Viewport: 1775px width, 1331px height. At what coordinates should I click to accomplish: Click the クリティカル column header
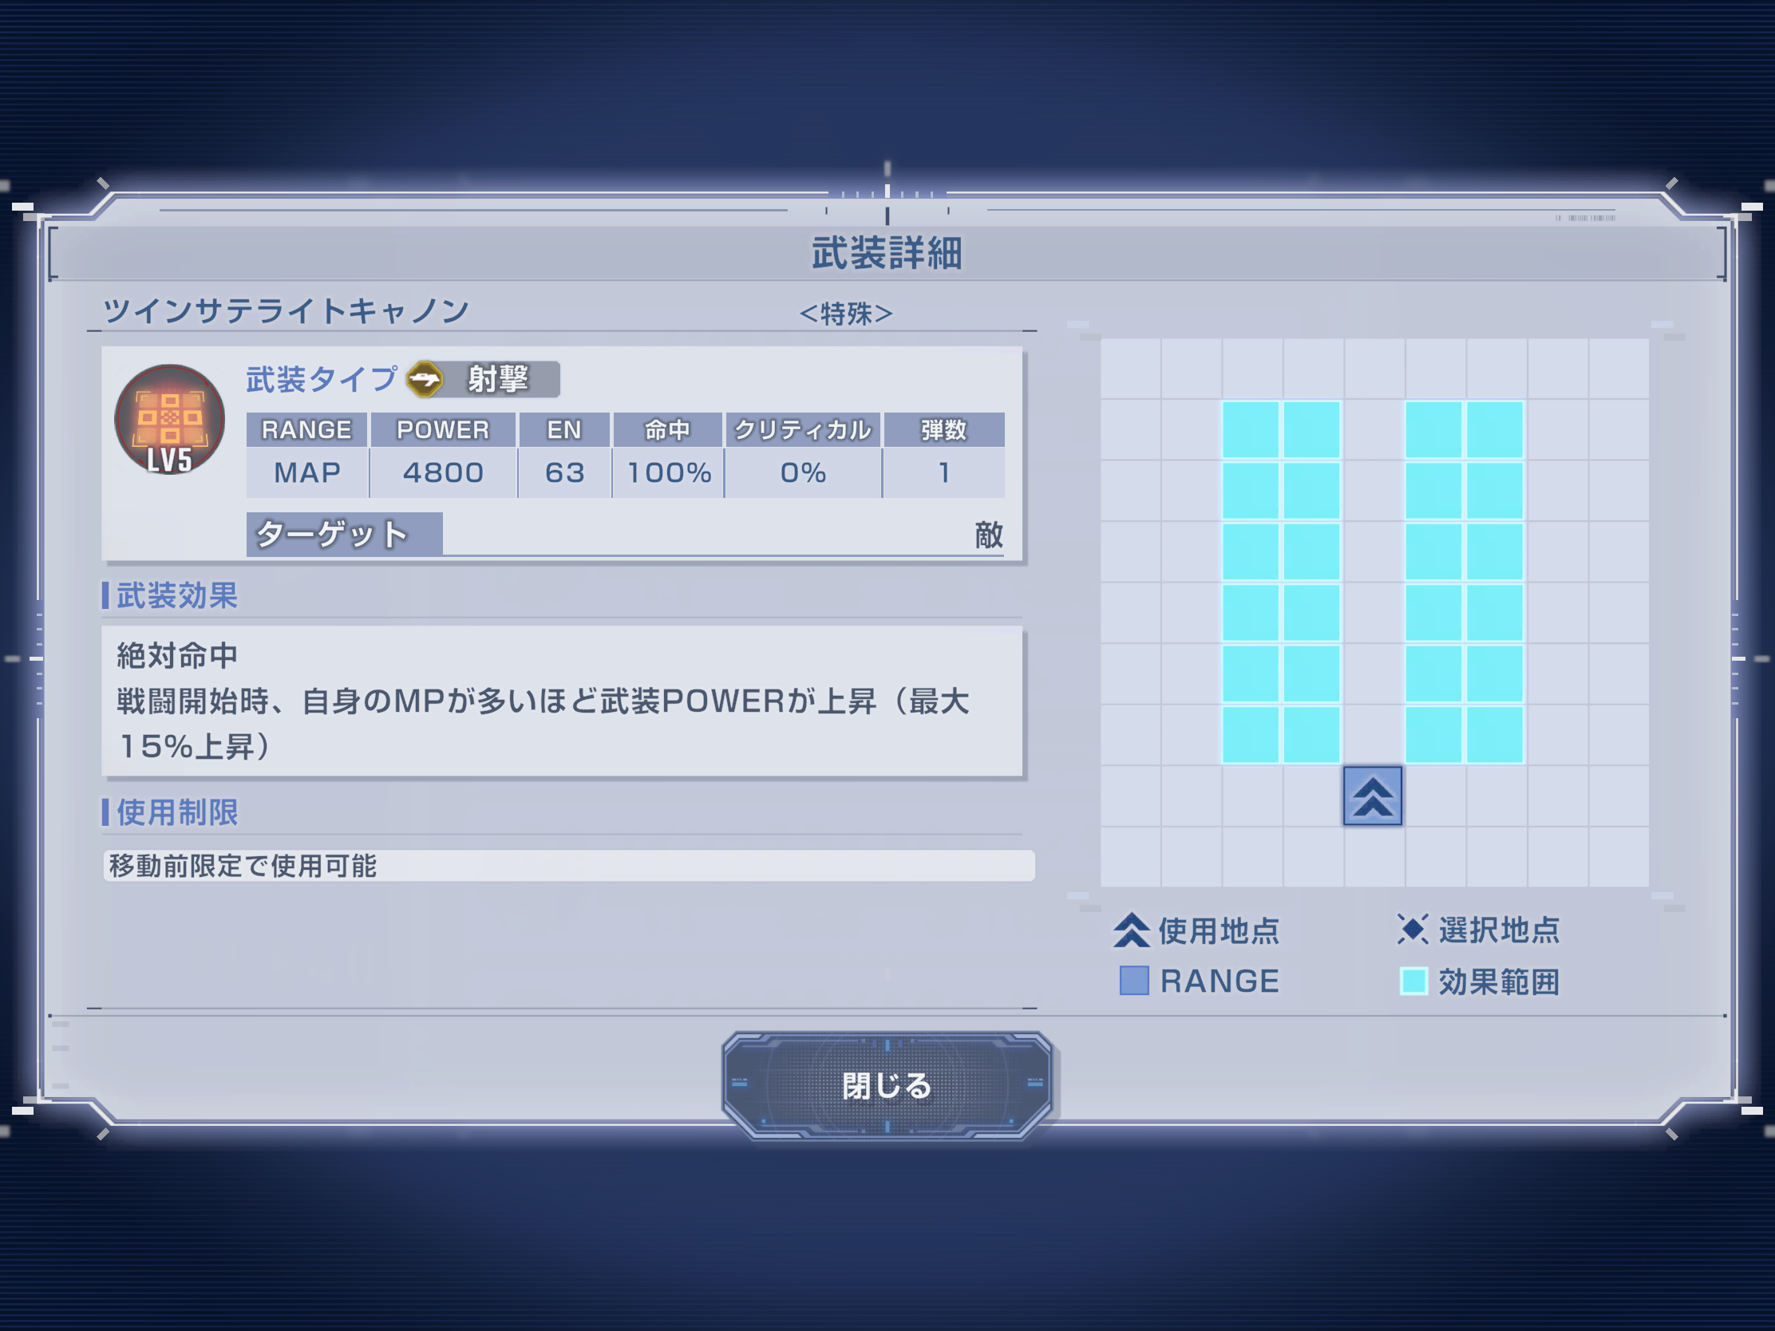(802, 430)
